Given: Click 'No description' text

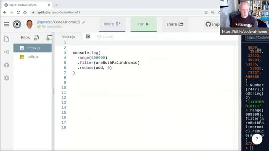Looking at the screenshot, I should [52, 26].
